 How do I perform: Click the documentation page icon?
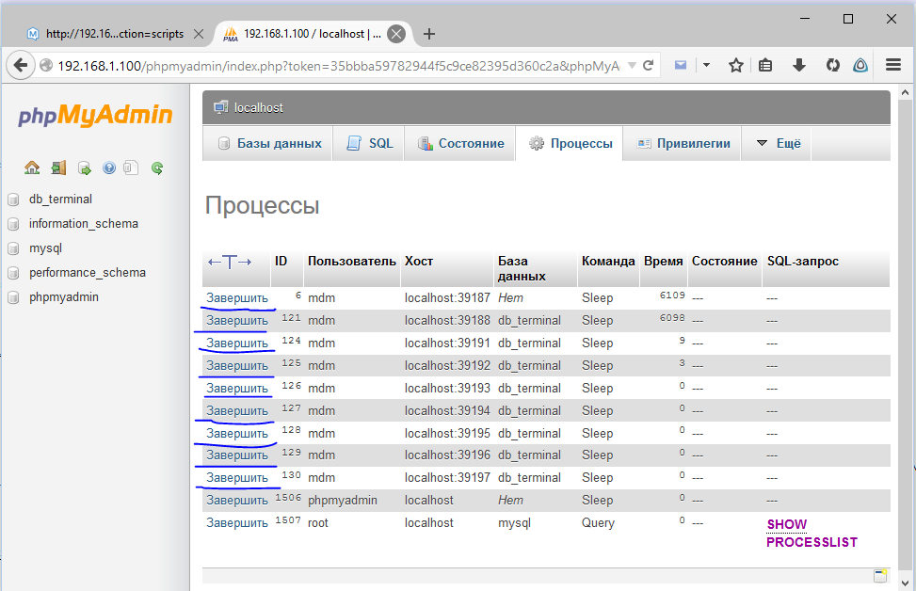coord(131,168)
